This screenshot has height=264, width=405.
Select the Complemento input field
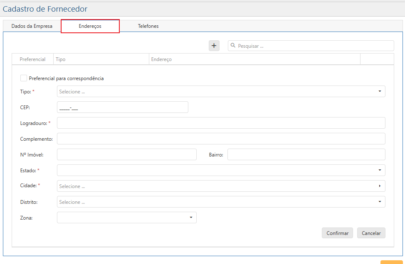(221, 139)
